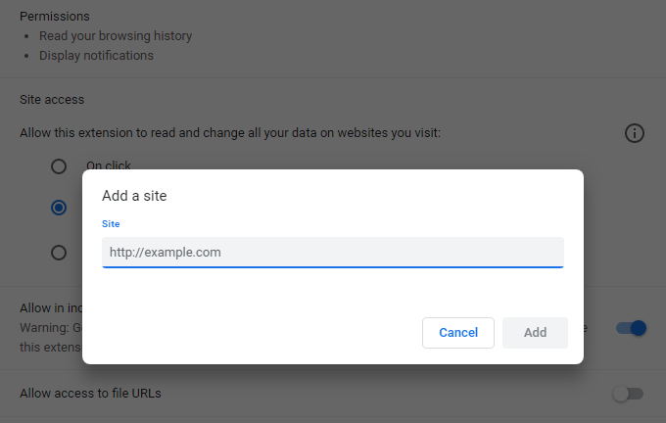Click the Display notifications permission entry
The image size is (666, 423).
pos(96,56)
